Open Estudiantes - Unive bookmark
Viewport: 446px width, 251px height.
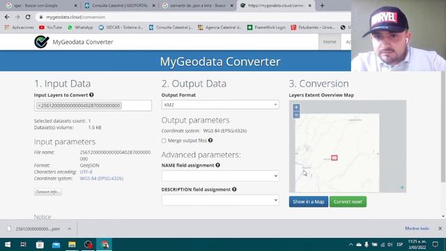pyautogui.click(x=313, y=27)
